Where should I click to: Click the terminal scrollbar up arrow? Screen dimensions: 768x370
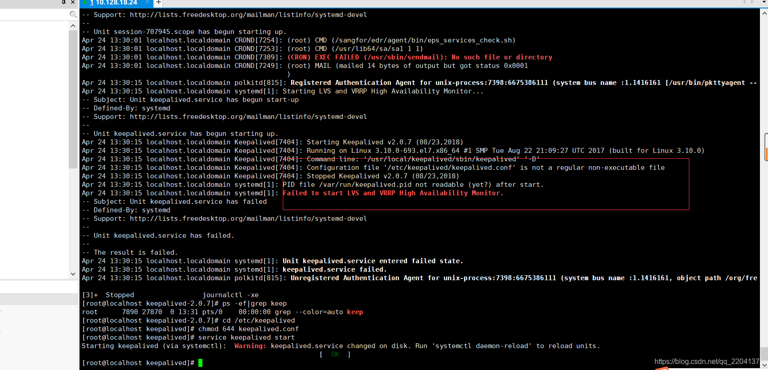point(764,13)
